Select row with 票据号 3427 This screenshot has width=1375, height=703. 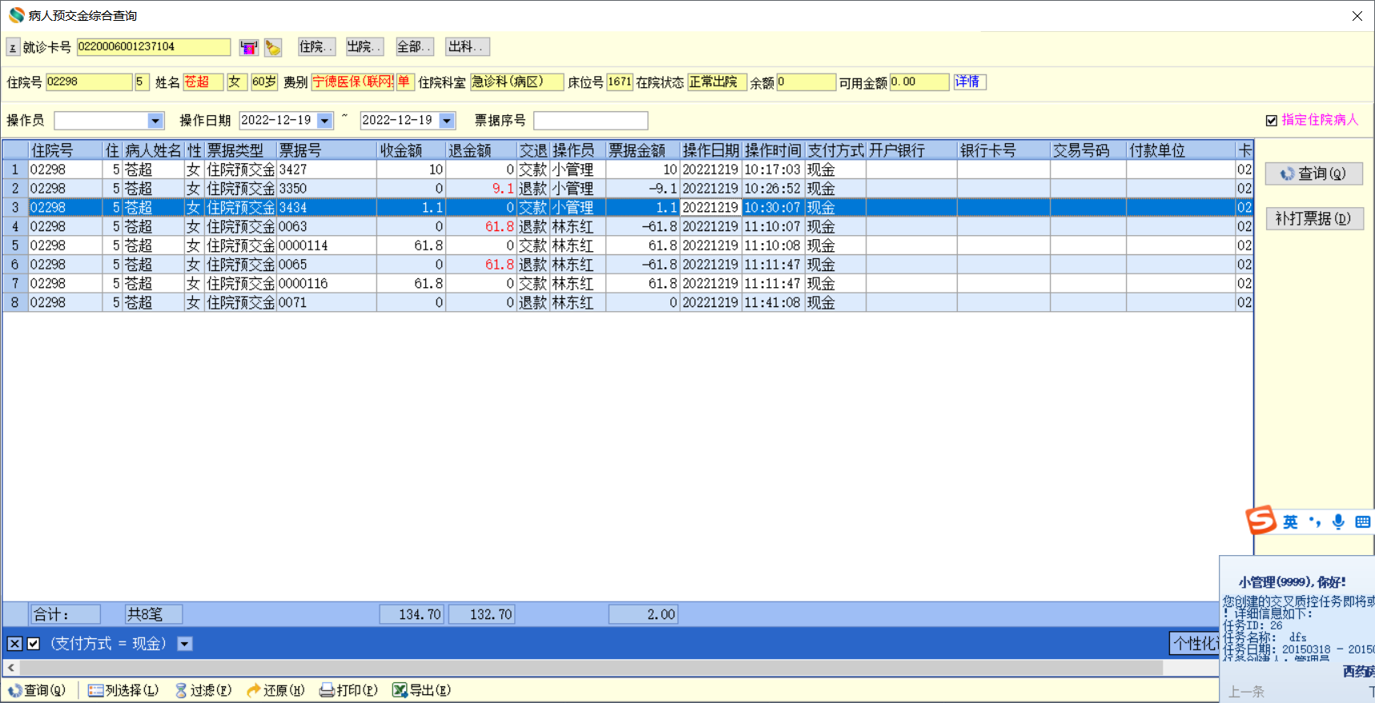click(628, 170)
